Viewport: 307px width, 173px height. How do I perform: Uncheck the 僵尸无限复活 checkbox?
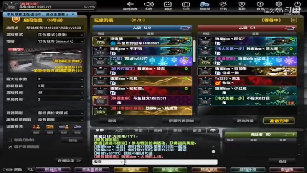pyautogui.click(x=10, y=147)
